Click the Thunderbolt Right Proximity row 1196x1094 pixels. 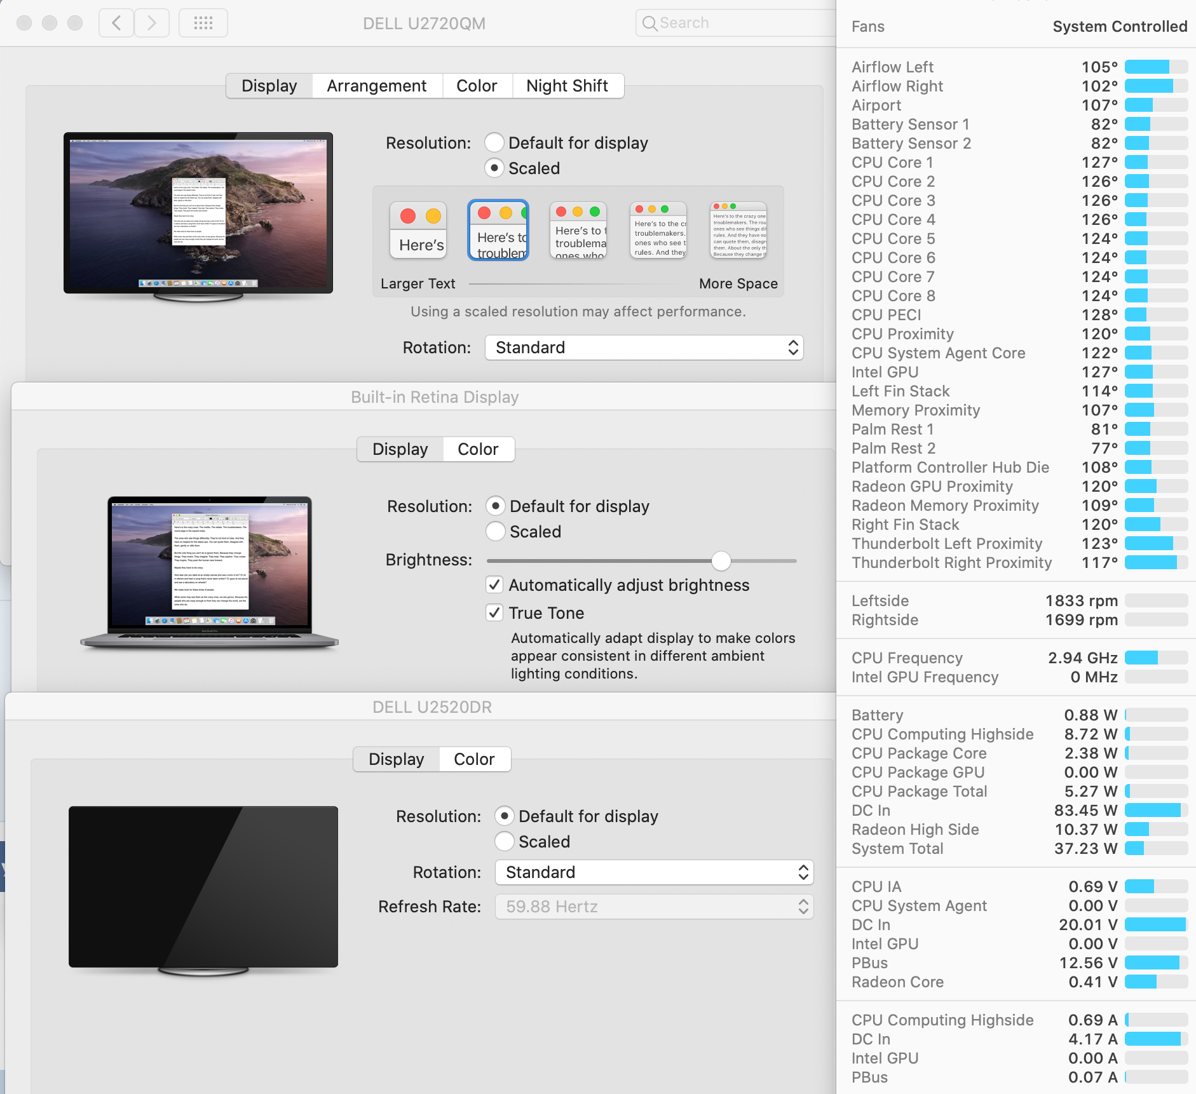pos(1019,562)
